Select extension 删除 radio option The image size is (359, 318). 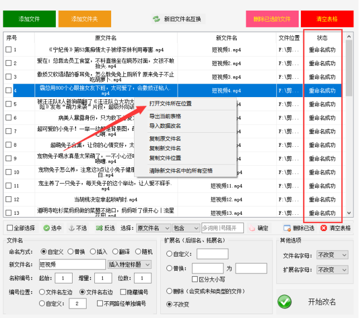click(x=169, y=291)
